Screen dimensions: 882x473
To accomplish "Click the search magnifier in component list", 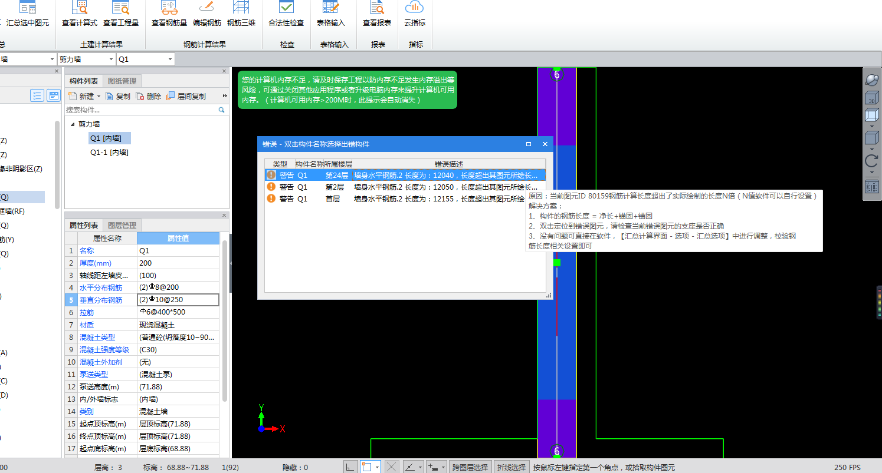I will (x=222, y=110).
